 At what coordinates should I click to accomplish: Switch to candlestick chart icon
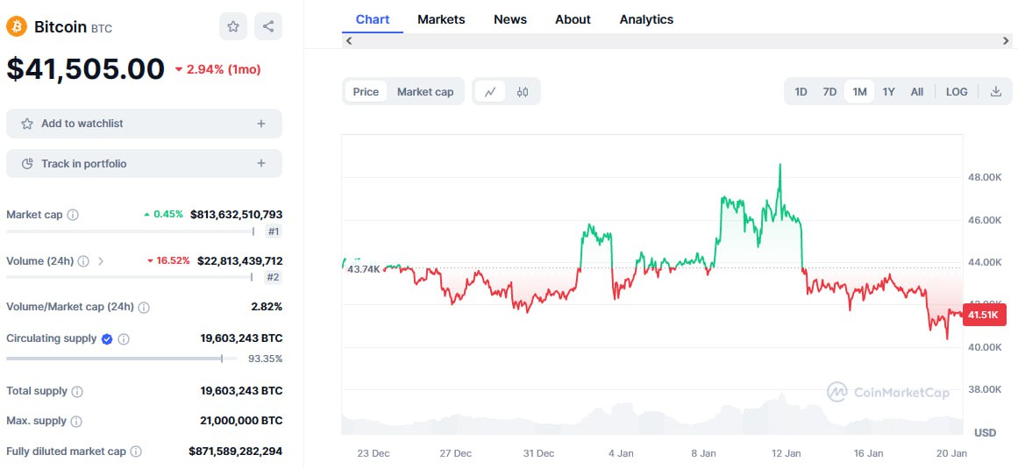[x=523, y=91]
